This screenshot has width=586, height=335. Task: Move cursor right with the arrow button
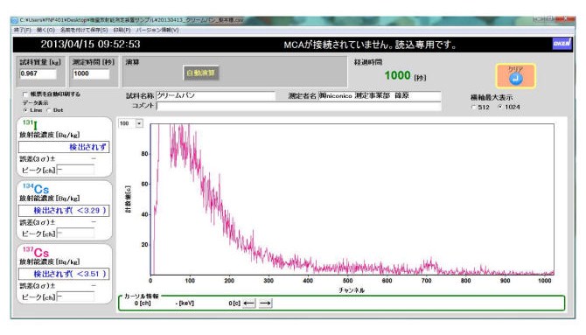click(265, 303)
